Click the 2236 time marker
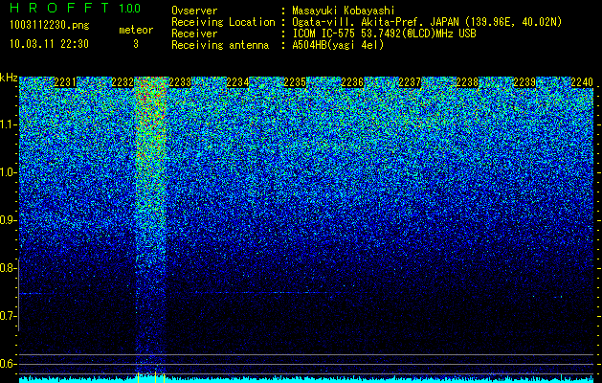The width and height of the screenshot is (602, 383). [x=352, y=82]
